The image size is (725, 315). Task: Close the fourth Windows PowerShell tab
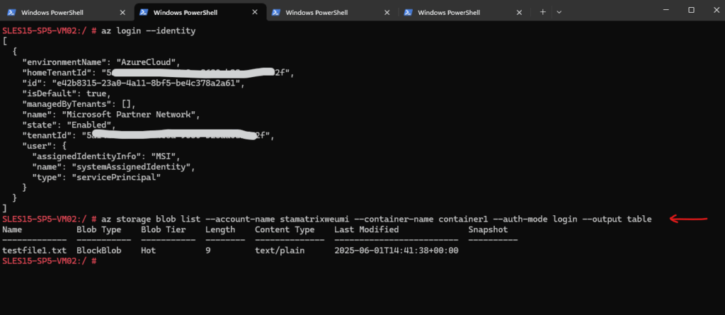click(x=519, y=13)
